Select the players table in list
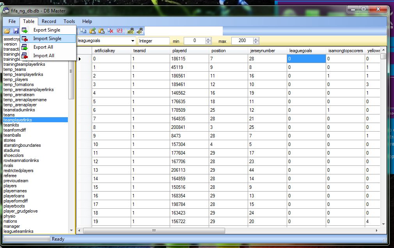Screen dimensions: 394x248 [x=10, y=186]
